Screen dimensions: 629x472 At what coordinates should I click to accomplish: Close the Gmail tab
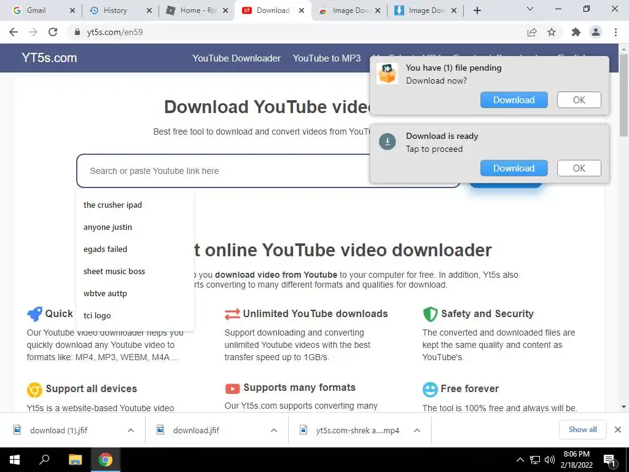coord(72,10)
